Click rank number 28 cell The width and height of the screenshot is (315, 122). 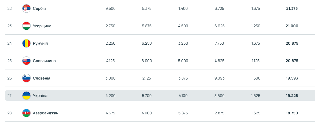coord(10,113)
